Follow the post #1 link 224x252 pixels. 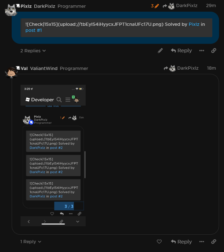34,30
